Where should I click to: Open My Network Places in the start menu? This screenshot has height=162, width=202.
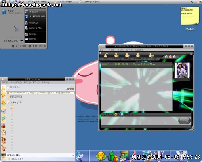click(x=36, y=17)
